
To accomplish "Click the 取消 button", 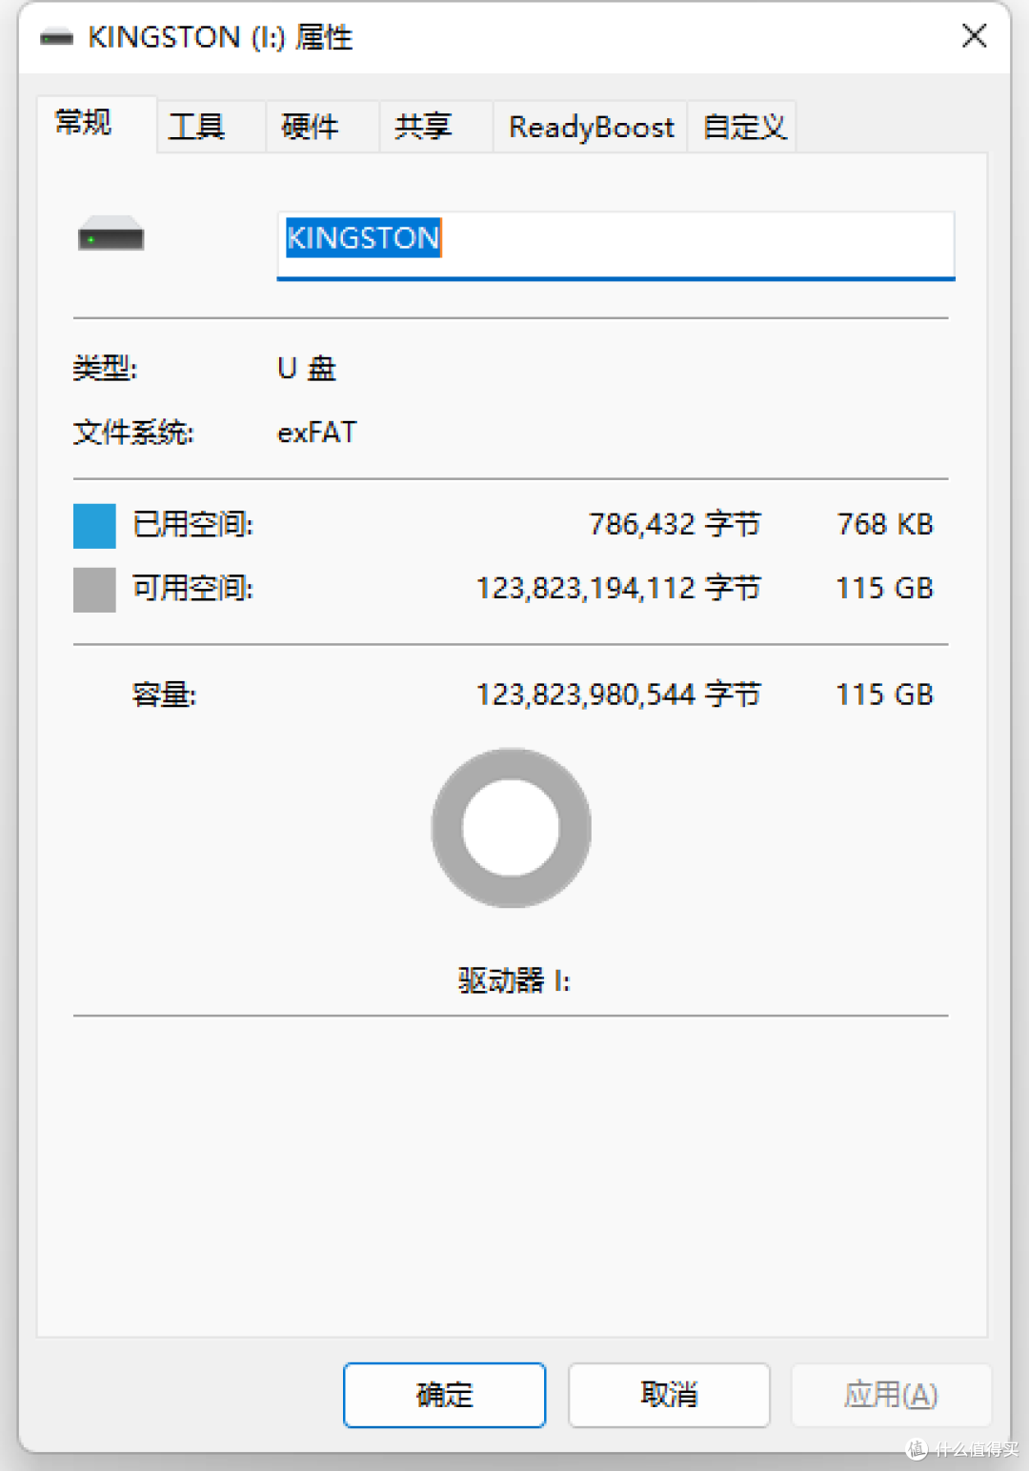I will click(x=668, y=1395).
